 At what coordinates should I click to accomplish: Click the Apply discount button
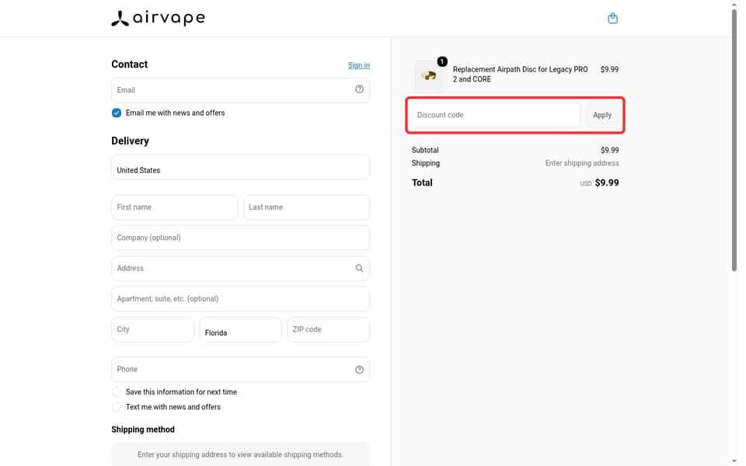point(601,115)
